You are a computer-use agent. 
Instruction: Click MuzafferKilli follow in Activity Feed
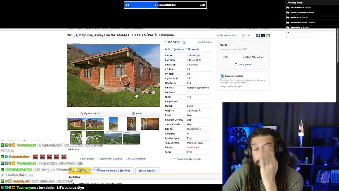pos(300,8)
